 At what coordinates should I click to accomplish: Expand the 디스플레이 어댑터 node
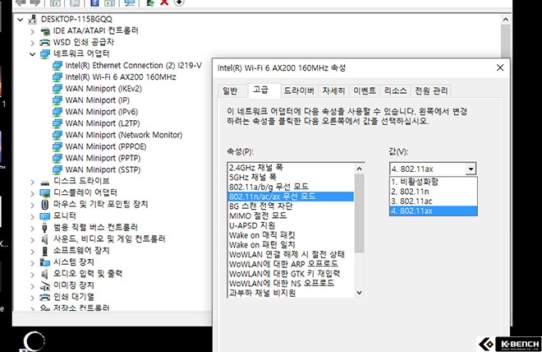(33, 193)
